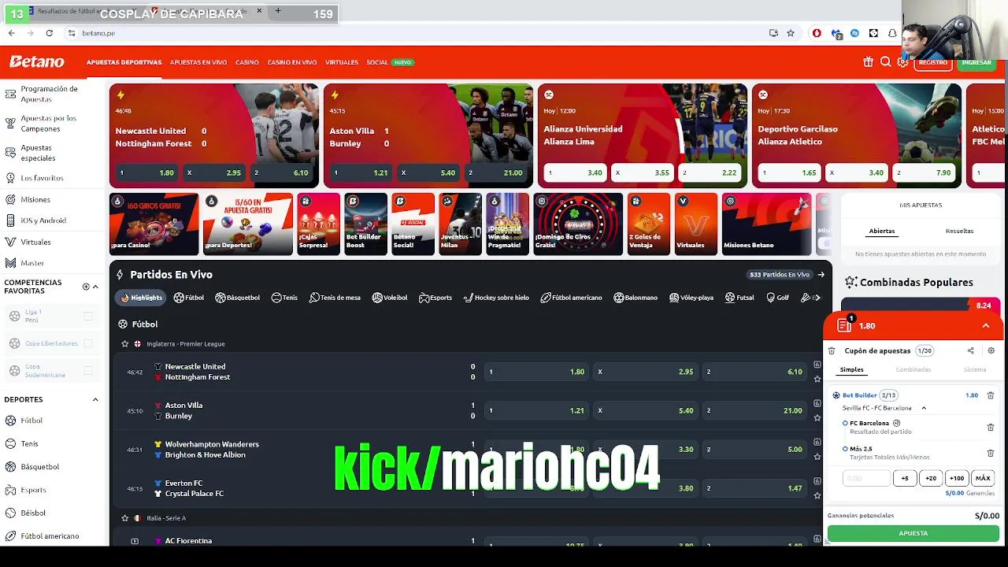Share the bet coupon
Viewport: 1008px width, 567px height.
[x=970, y=351]
